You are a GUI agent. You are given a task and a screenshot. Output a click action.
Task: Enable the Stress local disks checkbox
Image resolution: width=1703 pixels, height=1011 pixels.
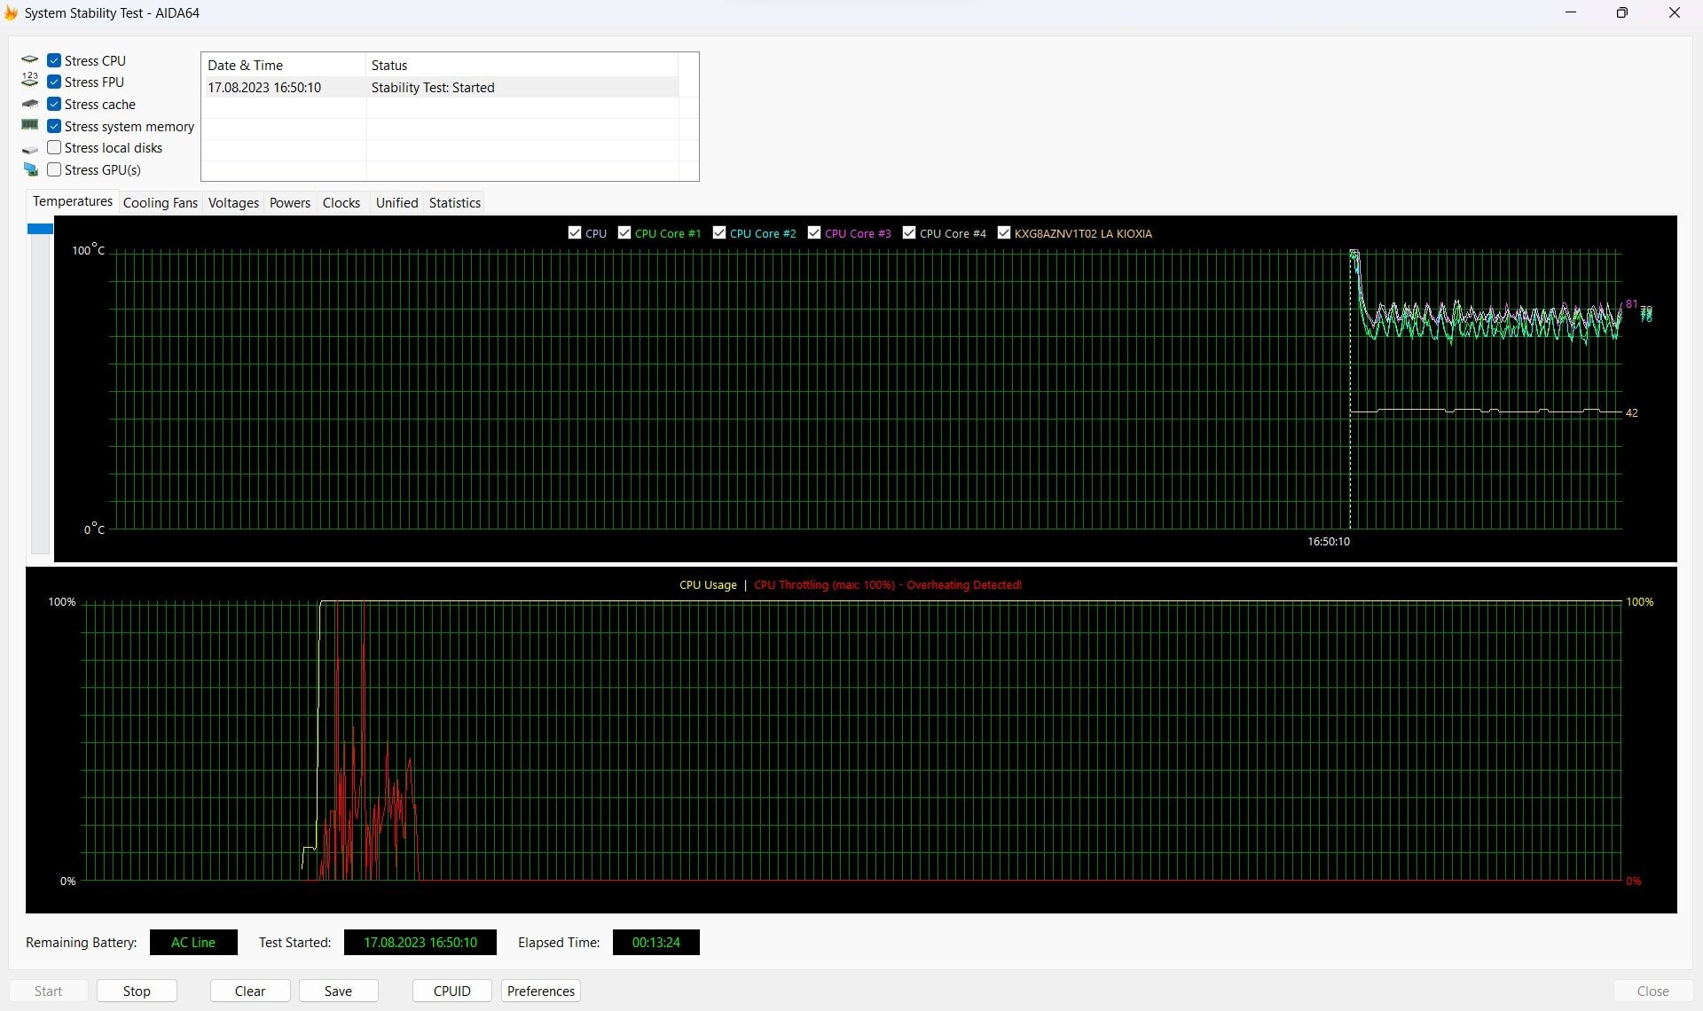click(53, 148)
